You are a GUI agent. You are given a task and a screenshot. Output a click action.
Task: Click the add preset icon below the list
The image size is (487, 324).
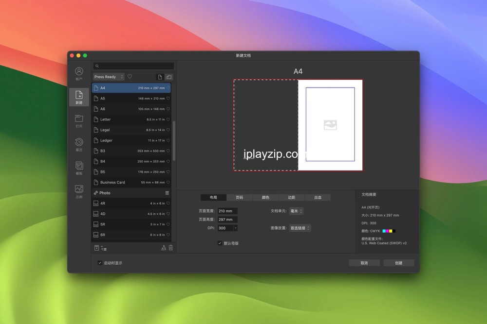coord(96,248)
